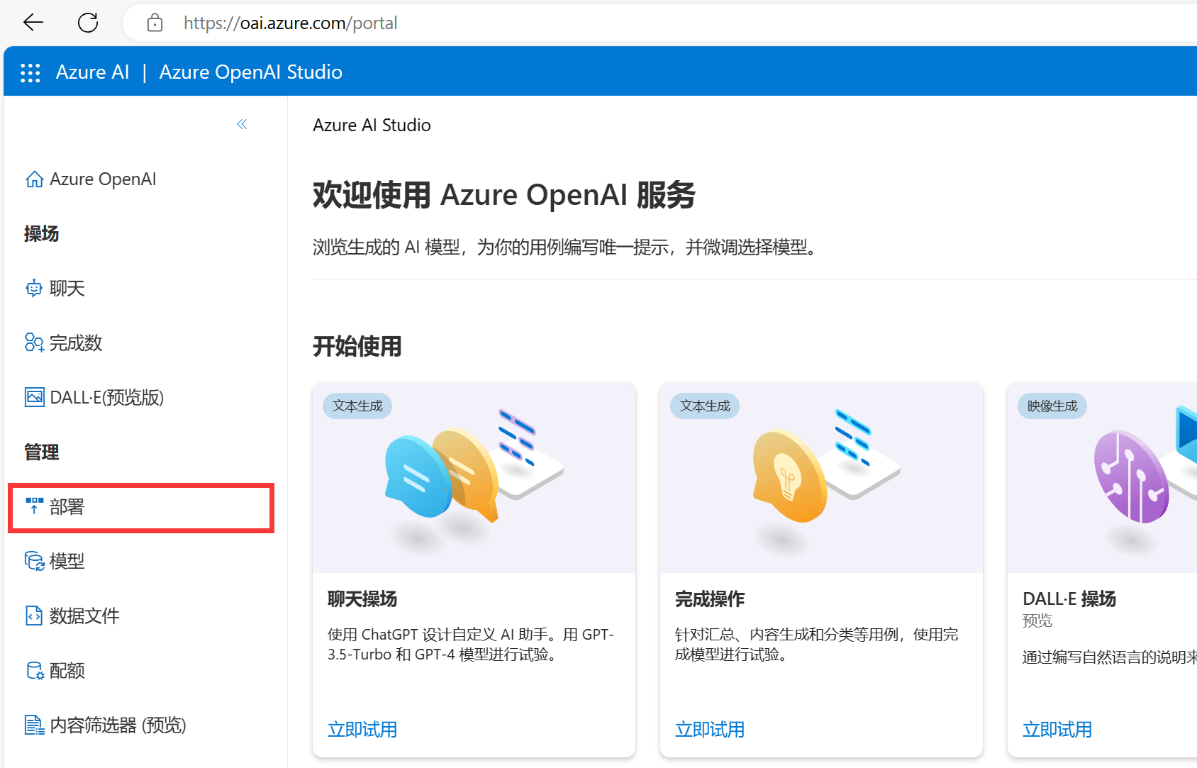
Task: Click the browser back arrow
Action: click(33, 23)
